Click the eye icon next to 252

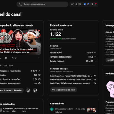pyautogui.click(x=76, y=4)
